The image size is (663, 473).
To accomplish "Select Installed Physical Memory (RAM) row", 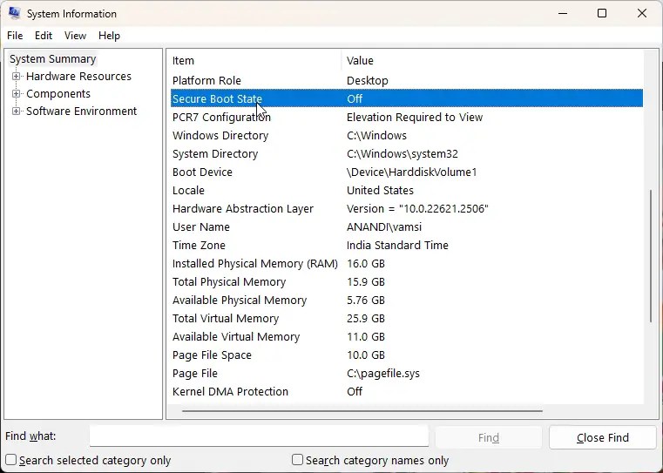I will [407, 263].
